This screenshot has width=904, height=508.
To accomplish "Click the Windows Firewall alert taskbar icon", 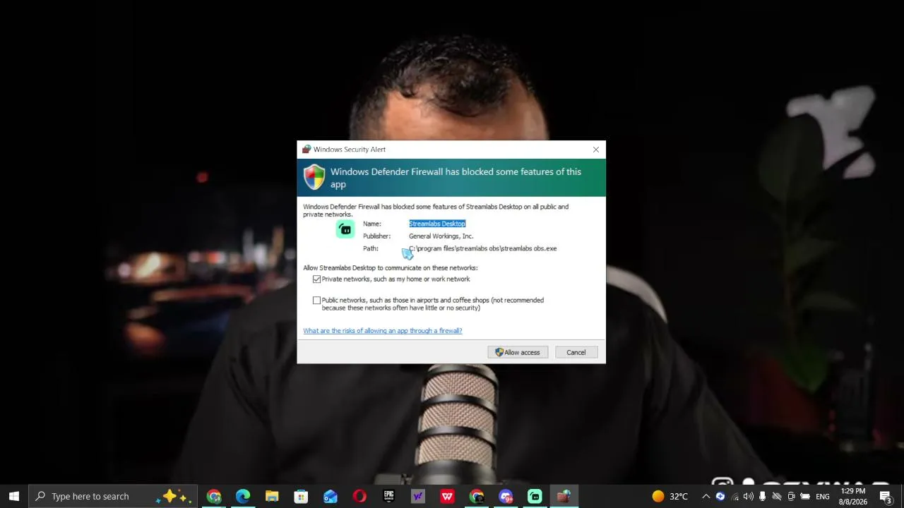I will point(564,496).
